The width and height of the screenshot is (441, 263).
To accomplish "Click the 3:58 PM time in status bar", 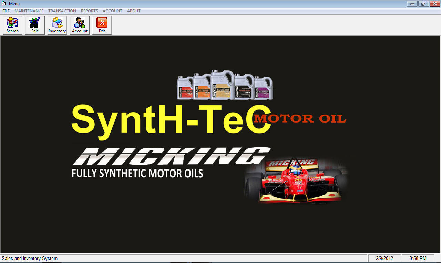I will coord(418,259).
